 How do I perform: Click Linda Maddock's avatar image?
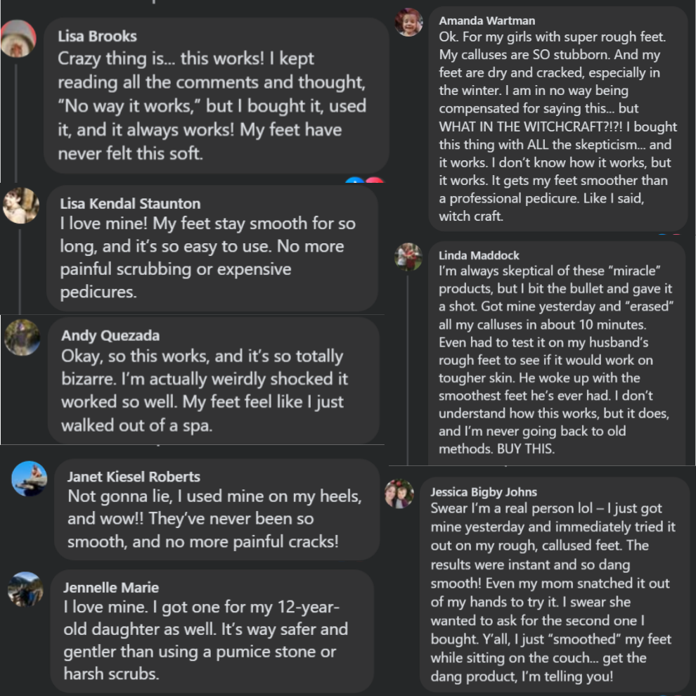pos(408,257)
